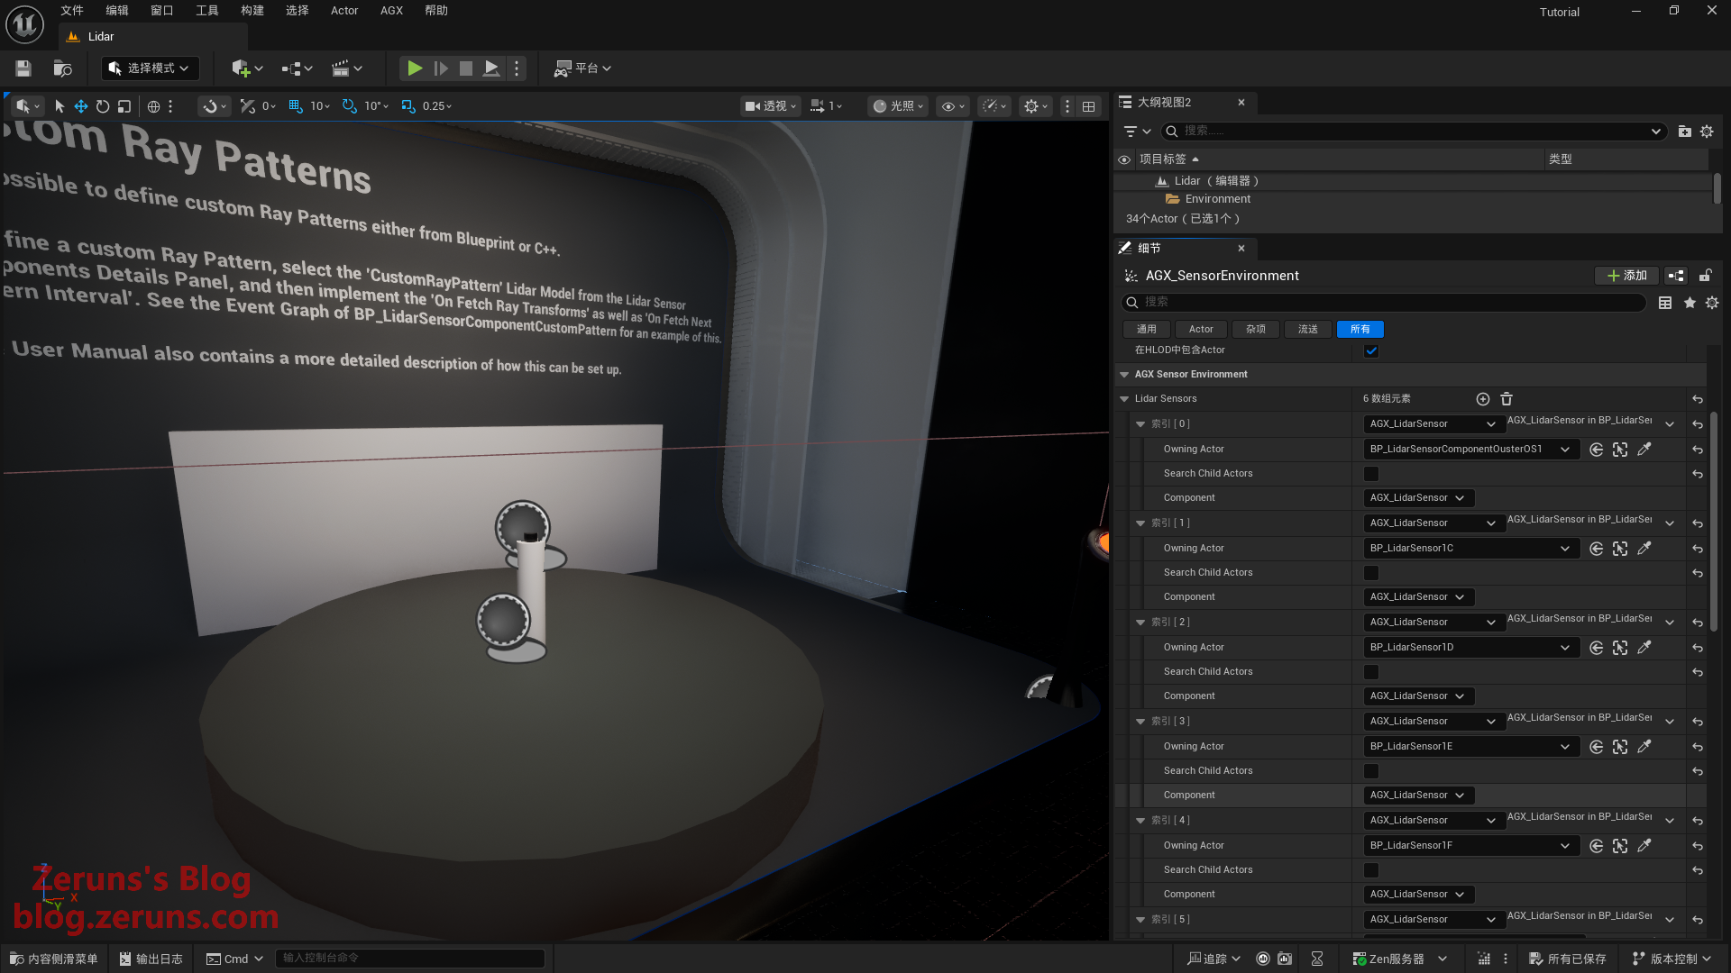Delete all Lidar Sensors array elements
Viewport: 1731px width, 973px height.
point(1507,398)
